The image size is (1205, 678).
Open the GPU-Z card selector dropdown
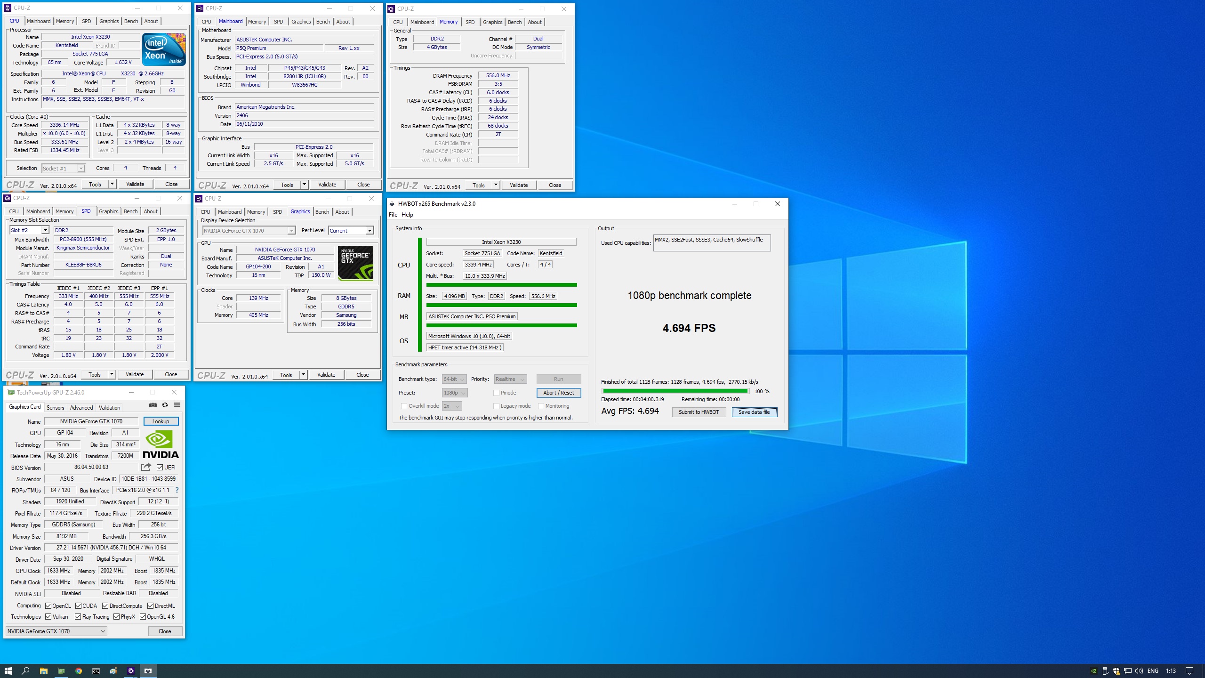[56, 631]
